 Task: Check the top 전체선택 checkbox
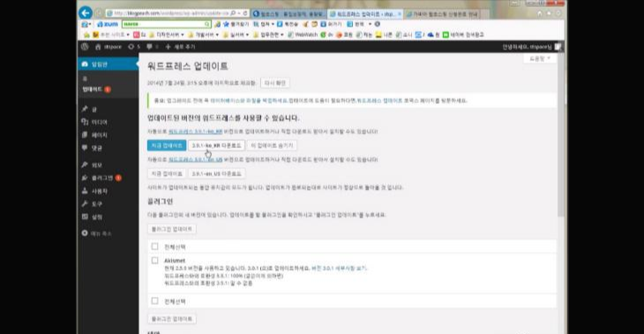(155, 247)
